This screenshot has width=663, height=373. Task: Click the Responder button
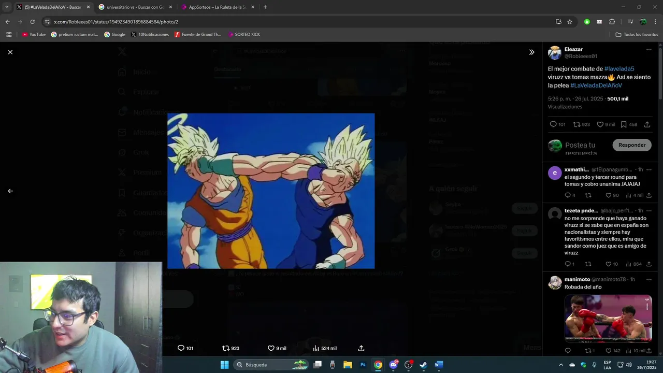632,145
